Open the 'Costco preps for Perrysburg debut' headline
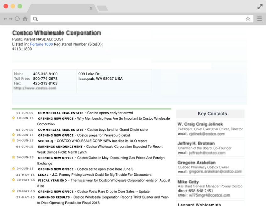 (x=104, y=135)
